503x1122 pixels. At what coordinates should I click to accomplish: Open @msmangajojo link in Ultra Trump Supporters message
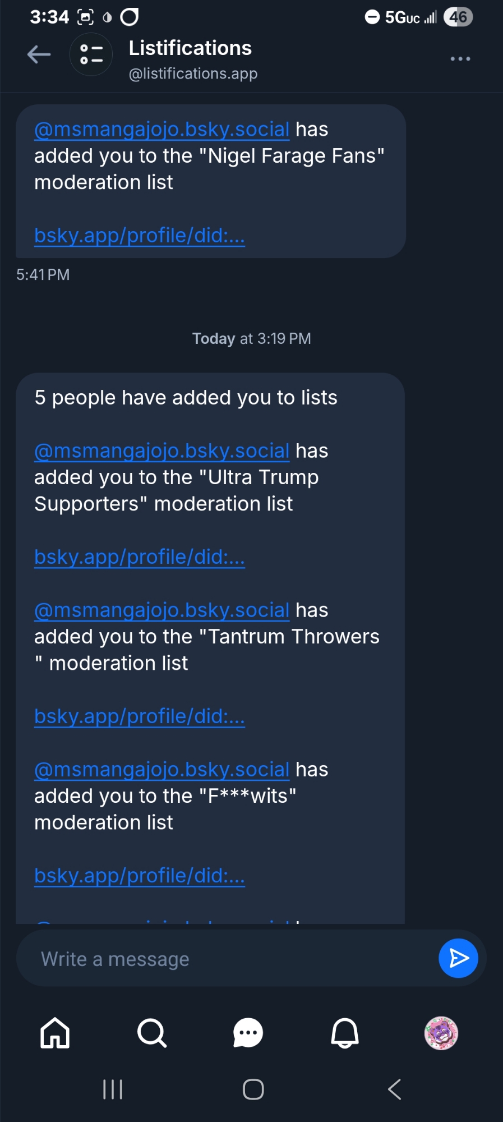point(161,451)
